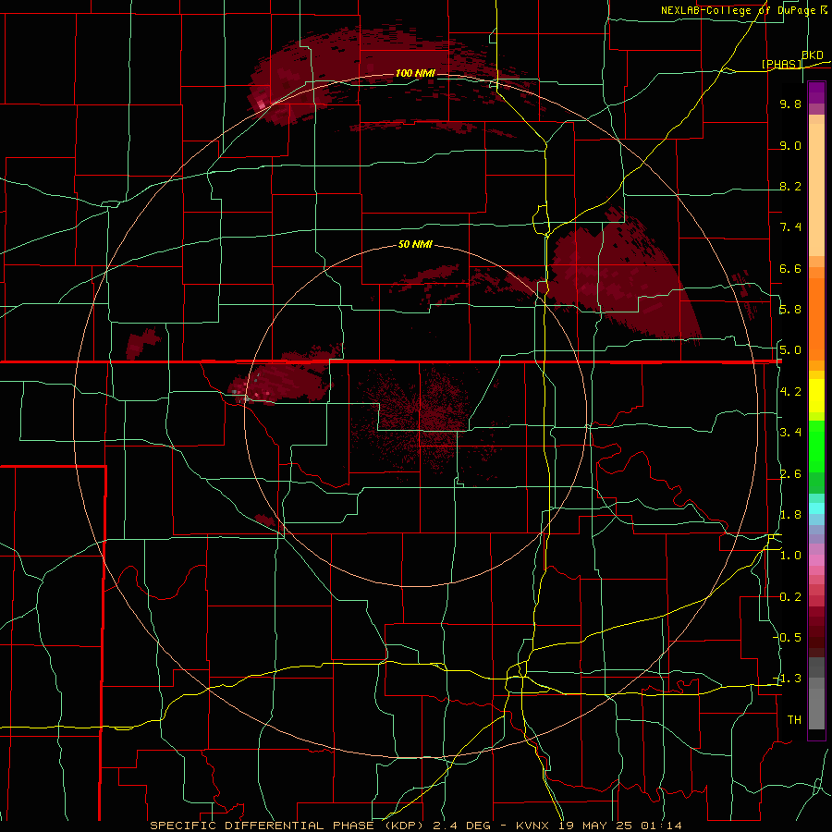Click the 3.4 color scale value
Image resolution: width=832 pixels, height=832 pixels.
[x=790, y=433]
